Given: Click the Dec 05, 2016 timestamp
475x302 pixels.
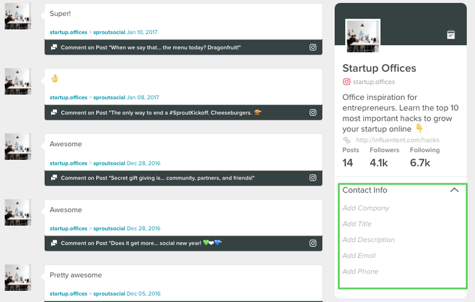Looking at the screenshot, I should pyautogui.click(x=144, y=294).
